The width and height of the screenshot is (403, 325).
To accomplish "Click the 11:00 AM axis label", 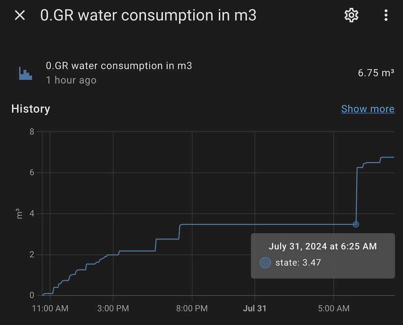I will point(50,308).
